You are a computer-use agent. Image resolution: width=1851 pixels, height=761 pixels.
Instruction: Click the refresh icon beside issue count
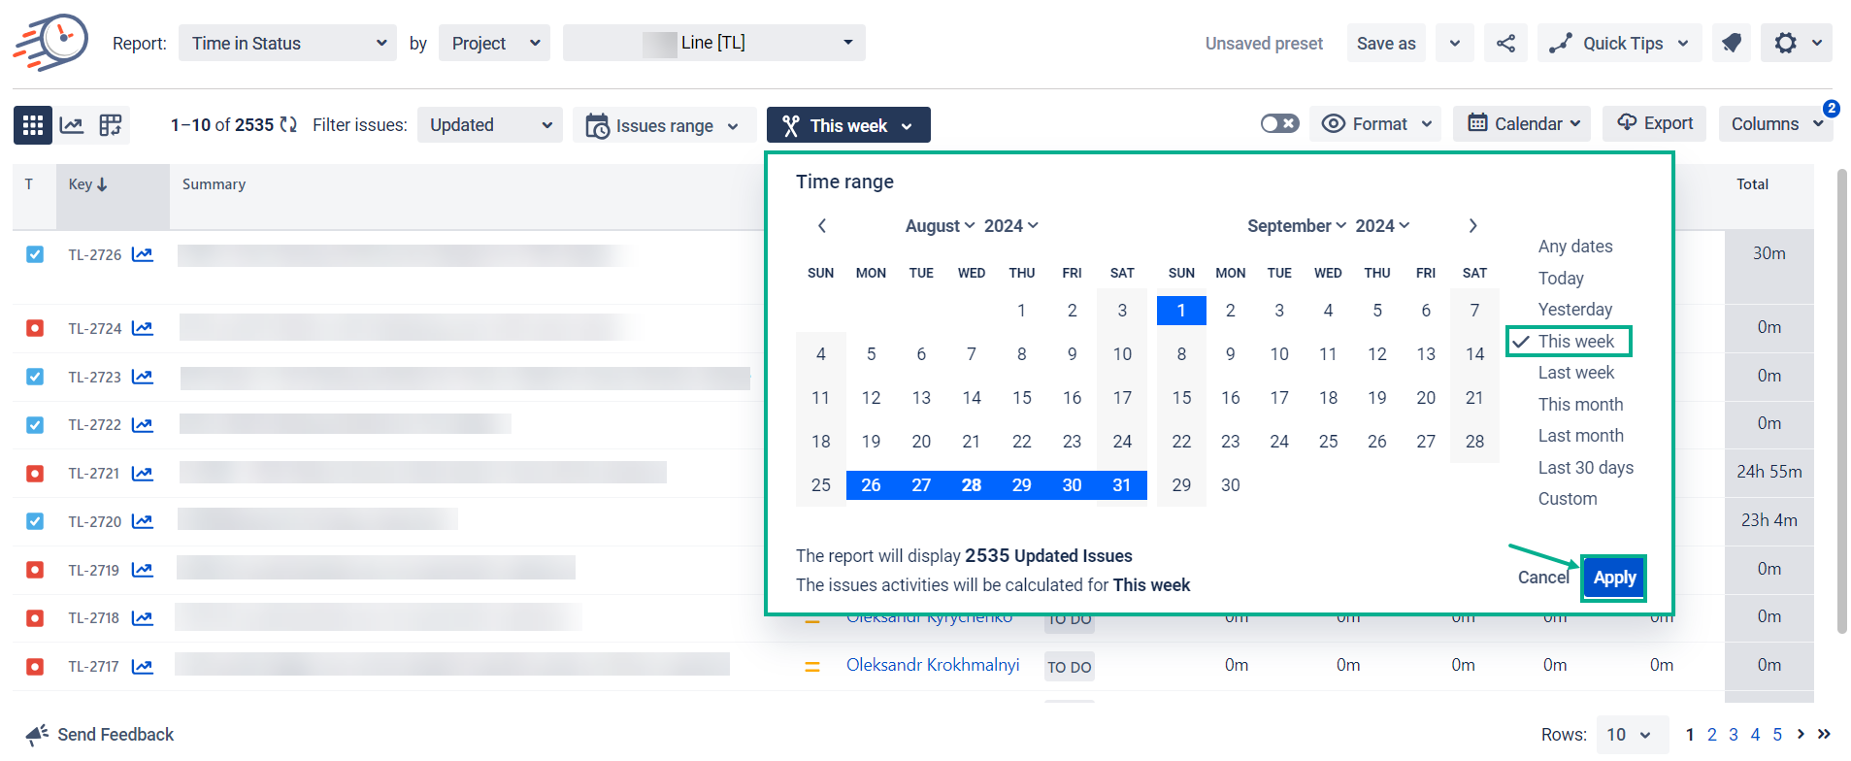pyautogui.click(x=288, y=125)
